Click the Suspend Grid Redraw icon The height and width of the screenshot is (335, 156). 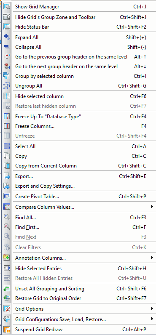pyautogui.click(x=7, y=329)
